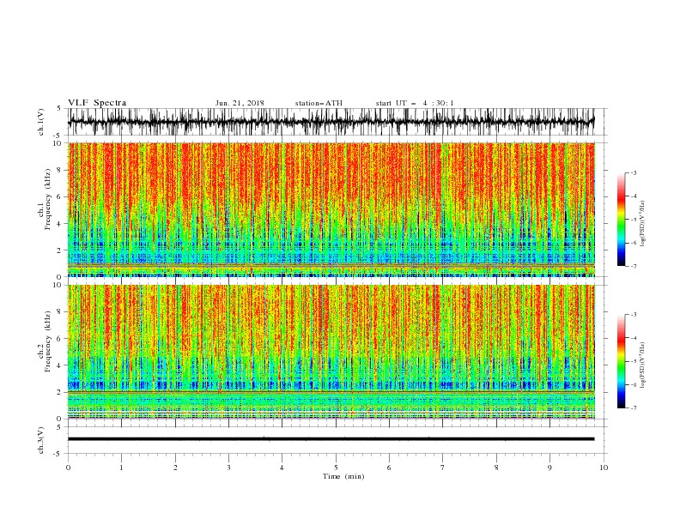Click the "0" tick on the Time axis
This screenshot has width=680, height=525.
click(x=68, y=468)
